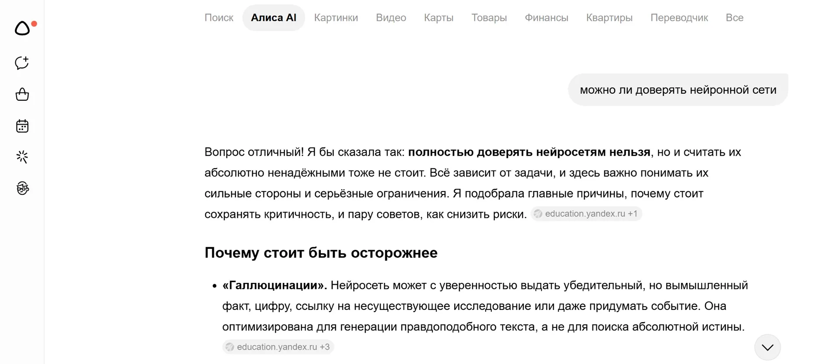
Task: Click the user query bubble about нейронной сети
Action: pyautogui.click(x=678, y=90)
